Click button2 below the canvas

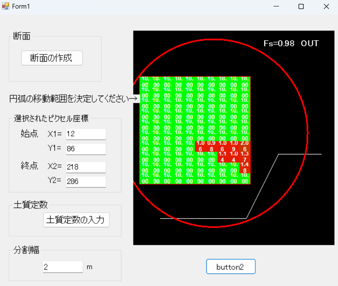[x=231, y=267]
